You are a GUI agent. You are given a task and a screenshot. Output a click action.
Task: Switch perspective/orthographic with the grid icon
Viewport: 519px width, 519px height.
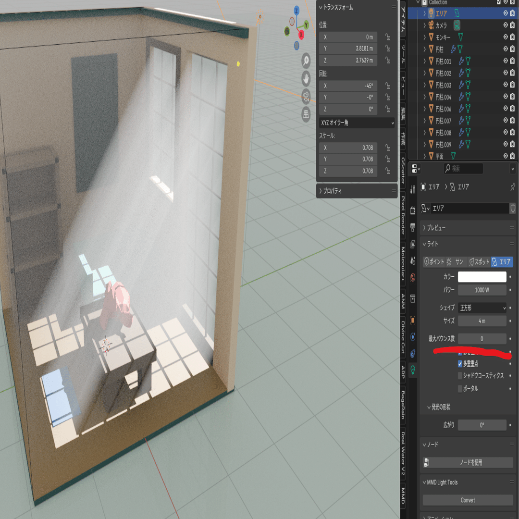point(306,114)
